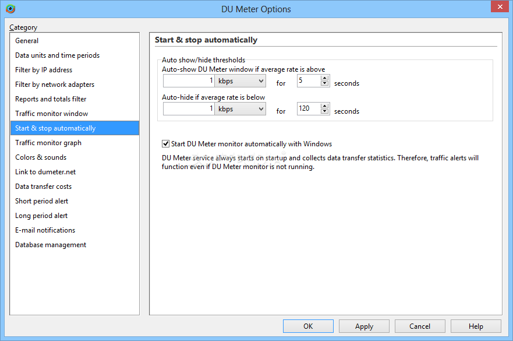
Task: Decrease auto-show seconds with down arrow
Action: tap(324, 83)
